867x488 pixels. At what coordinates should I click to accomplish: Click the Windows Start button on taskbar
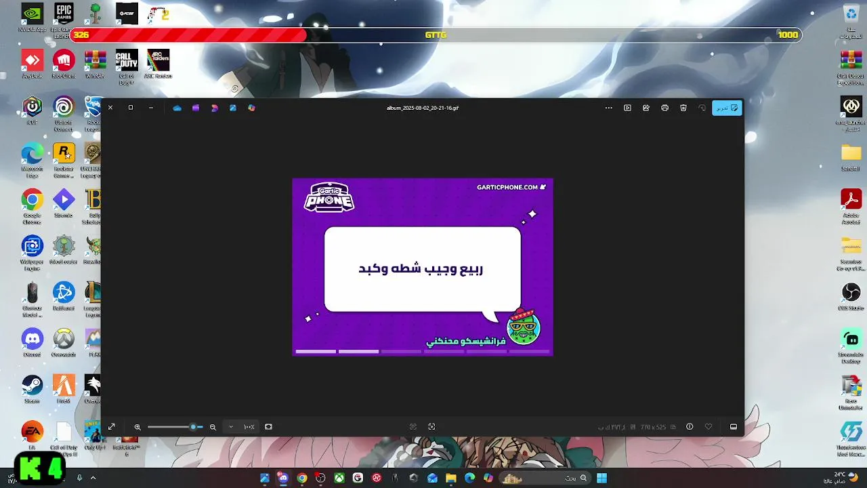click(602, 478)
